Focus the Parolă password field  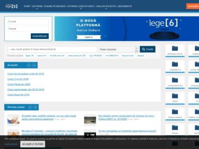(x=28, y=29)
